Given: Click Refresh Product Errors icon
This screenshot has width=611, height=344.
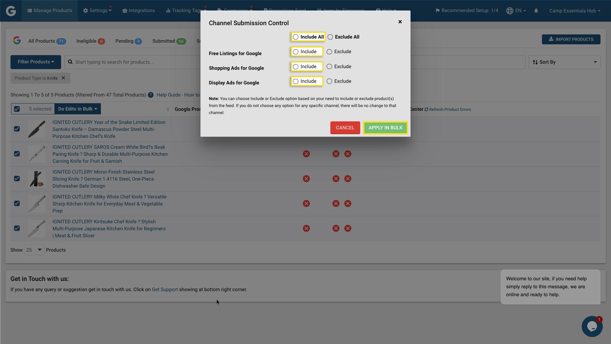Looking at the screenshot, I should pos(427,109).
